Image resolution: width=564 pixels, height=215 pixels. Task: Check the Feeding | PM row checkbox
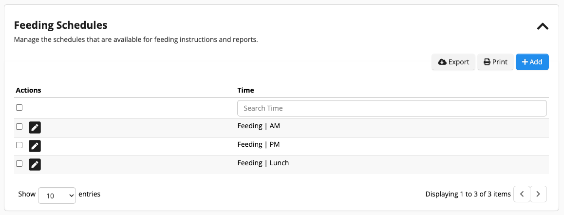tap(19, 145)
